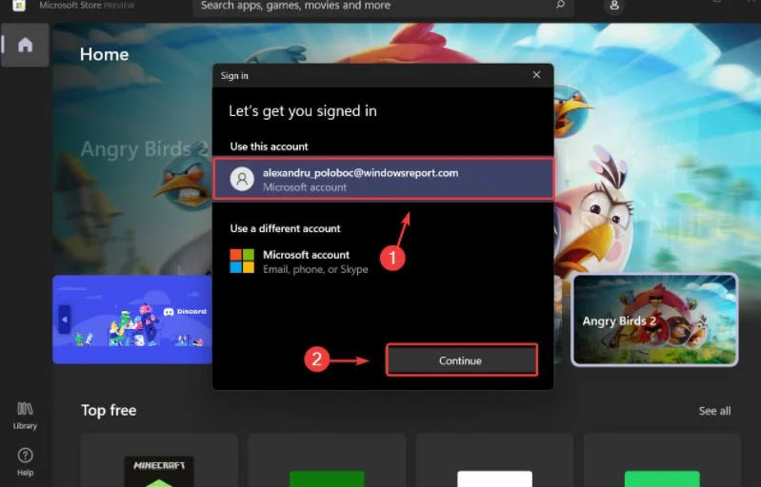Click the 'Email, phone, or Skype' text
Screen dimensions: 761x487
[315, 269]
